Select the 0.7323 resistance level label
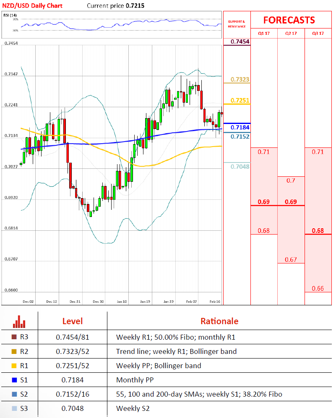336x418 pixels. pyautogui.click(x=240, y=79)
